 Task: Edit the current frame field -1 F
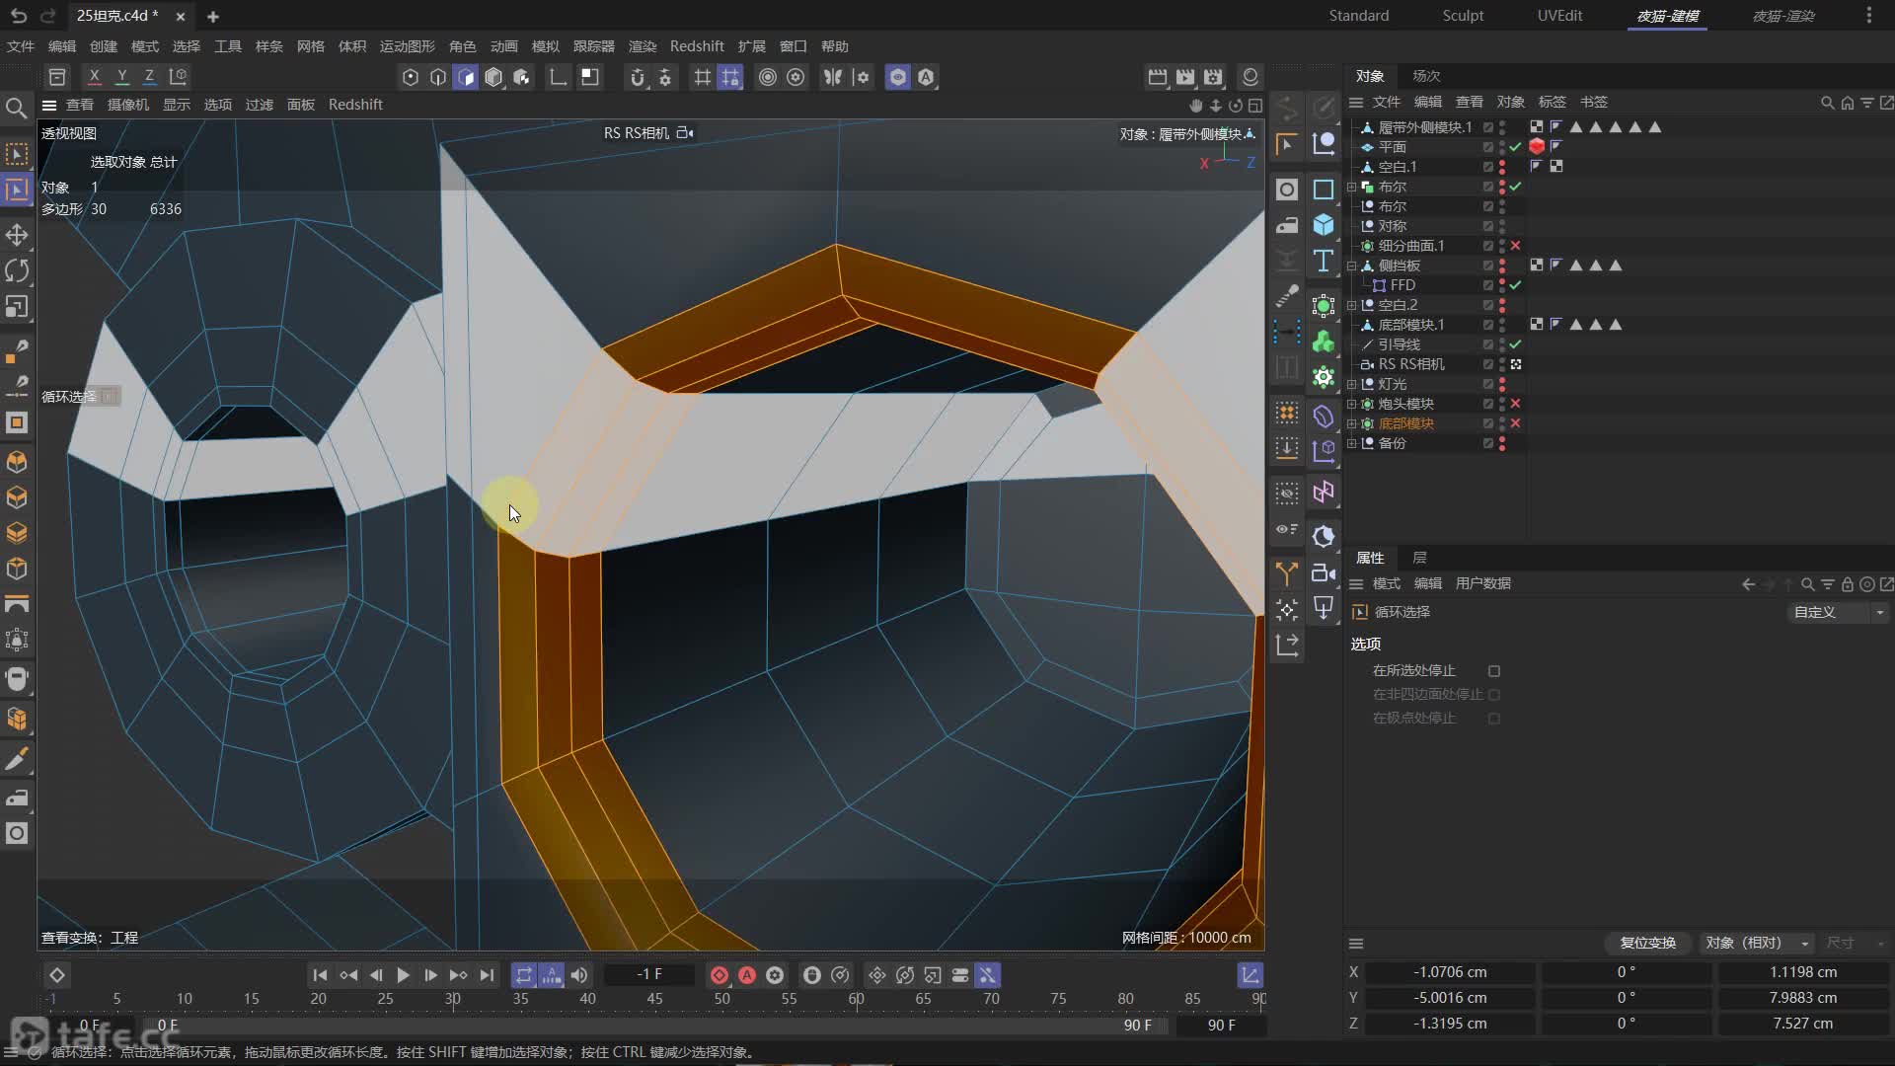pos(649,975)
